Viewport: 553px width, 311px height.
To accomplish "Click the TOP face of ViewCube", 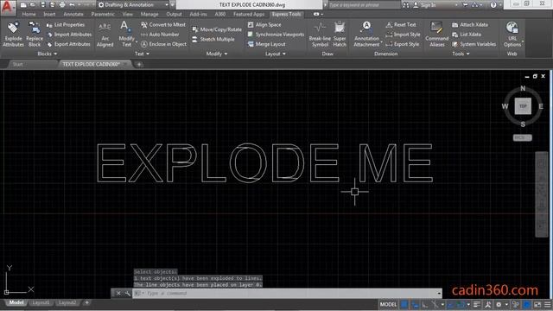I will click(523, 106).
